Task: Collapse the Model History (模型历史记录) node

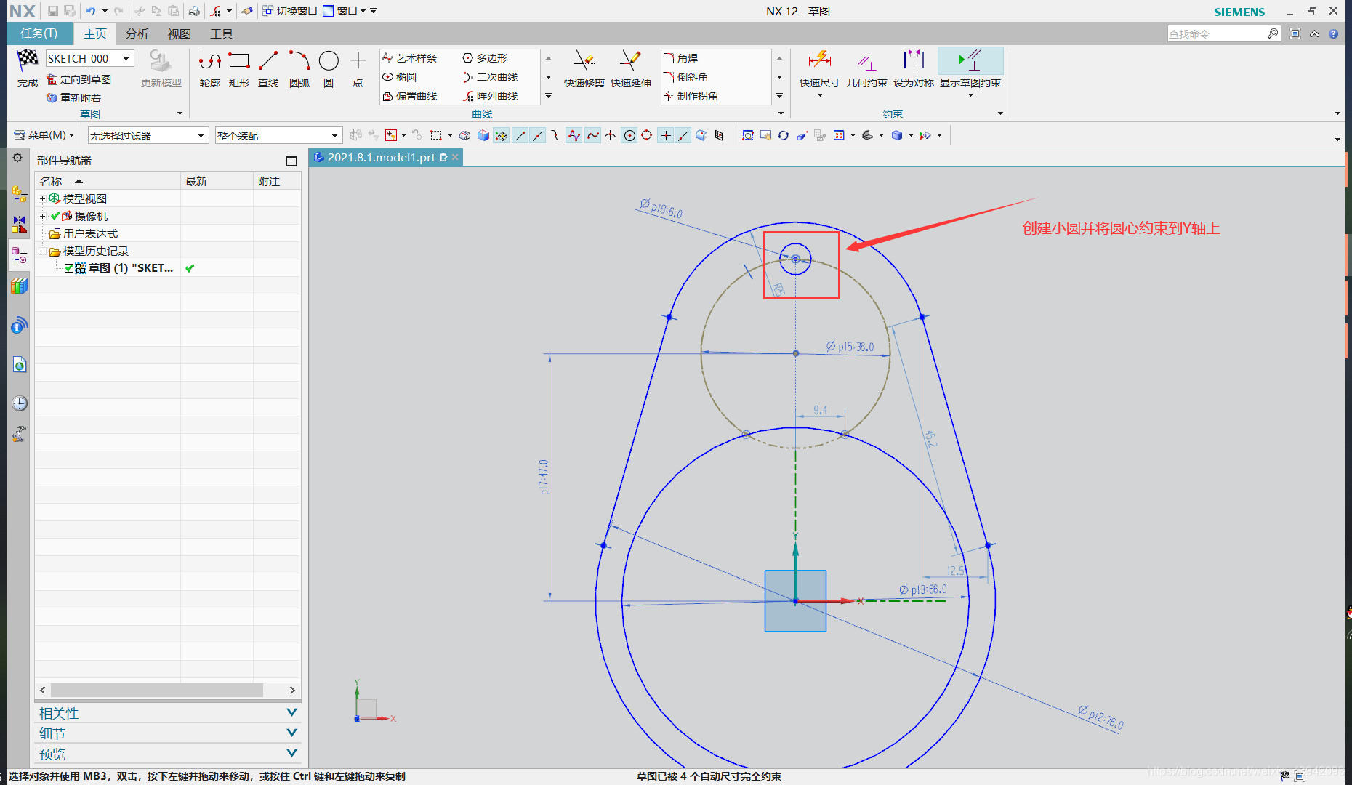Action: pyautogui.click(x=42, y=251)
